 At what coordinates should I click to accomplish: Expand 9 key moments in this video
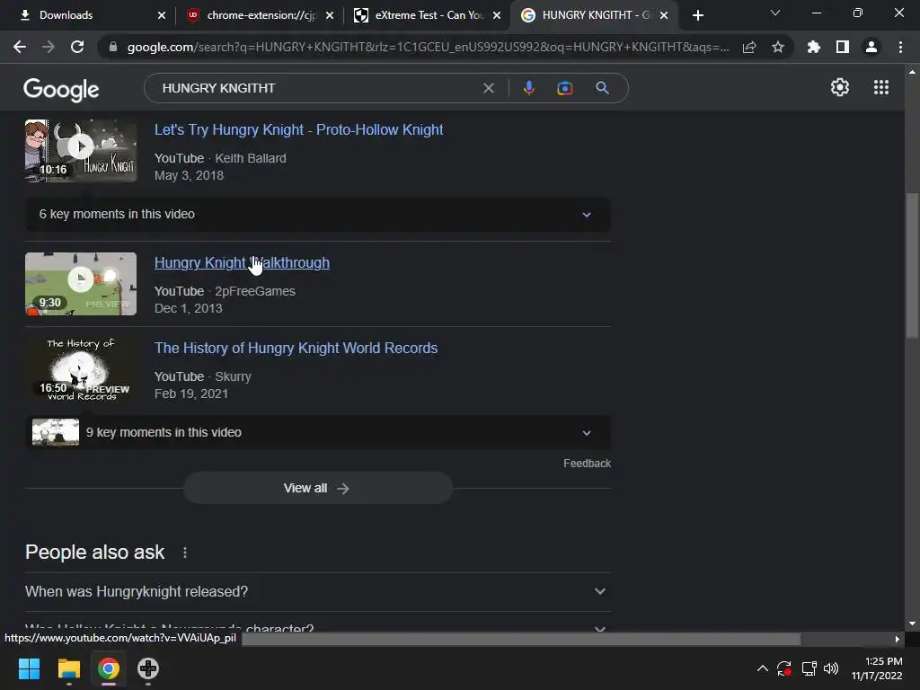tap(318, 432)
